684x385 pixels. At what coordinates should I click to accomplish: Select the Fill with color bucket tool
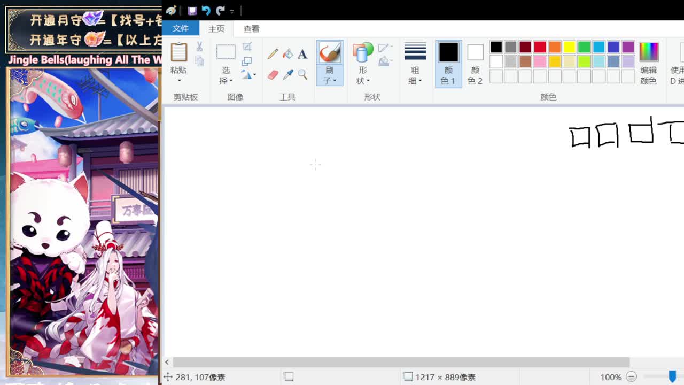coord(287,54)
